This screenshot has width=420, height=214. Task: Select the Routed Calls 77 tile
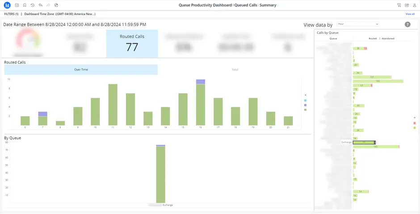(132, 44)
